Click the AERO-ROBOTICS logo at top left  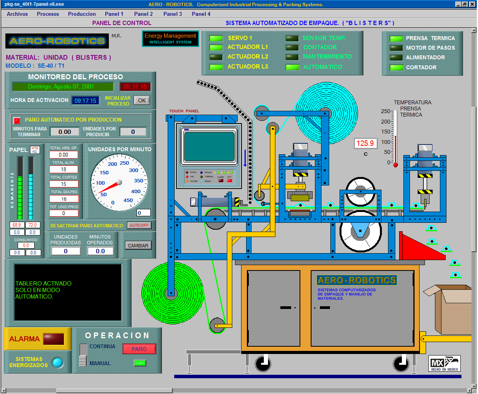point(57,41)
